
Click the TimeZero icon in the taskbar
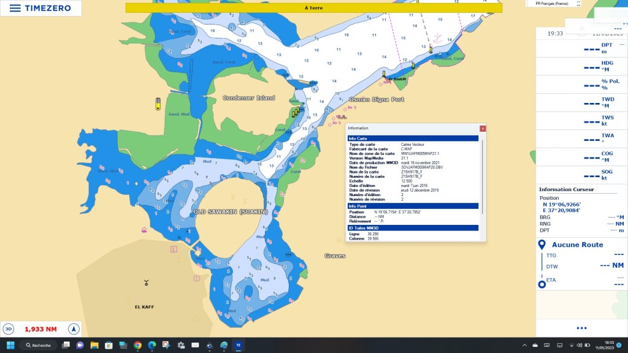coord(239,345)
